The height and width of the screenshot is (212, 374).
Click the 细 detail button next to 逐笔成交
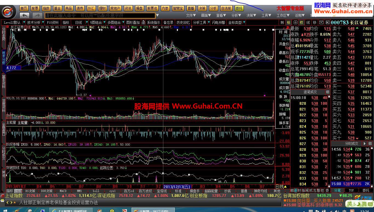[327, 92]
